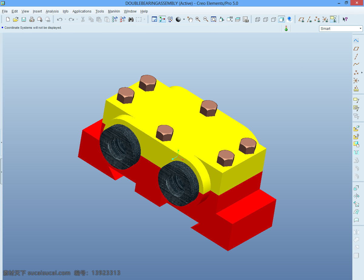Toggle datum points visibility
Screen dimensions: 364x280
click(x=317, y=19)
